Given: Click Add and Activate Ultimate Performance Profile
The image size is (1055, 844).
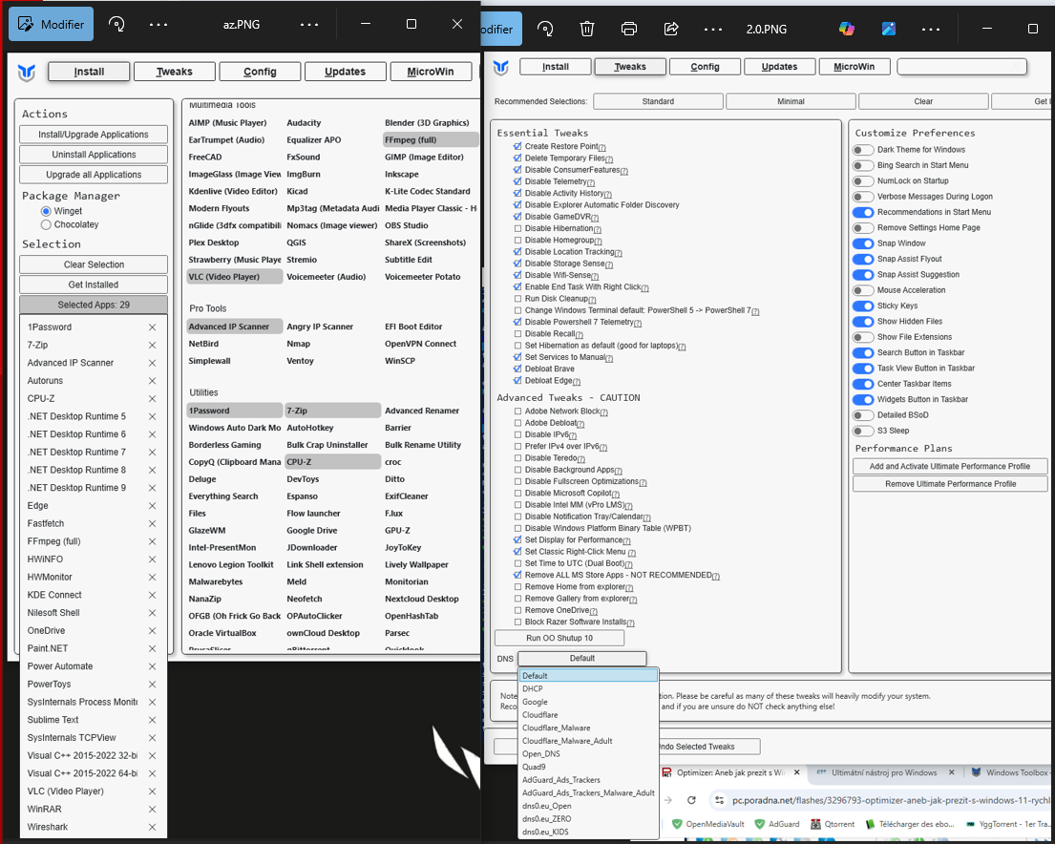Looking at the screenshot, I should pos(949,467).
